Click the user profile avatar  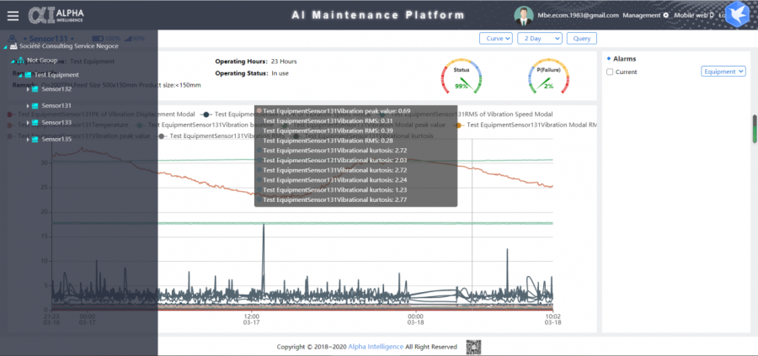pyautogui.click(x=523, y=15)
